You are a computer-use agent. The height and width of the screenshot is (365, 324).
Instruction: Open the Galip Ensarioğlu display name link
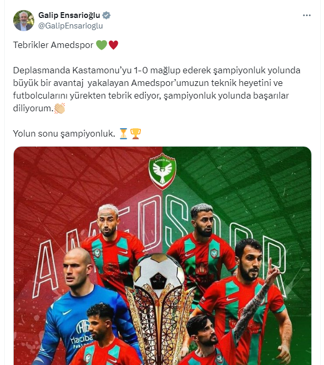click(x=69, y=15)
